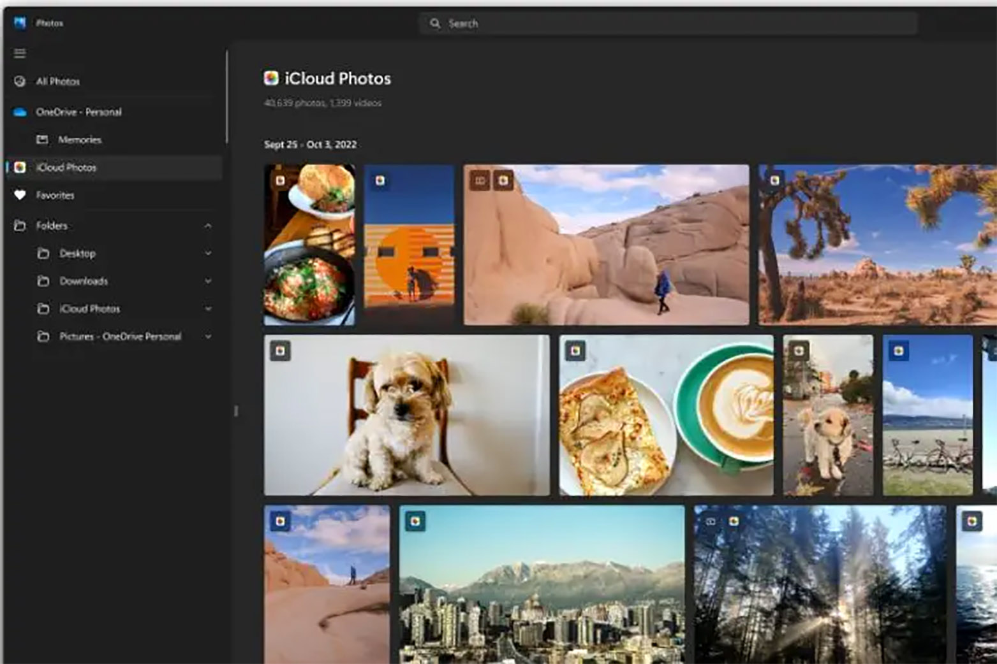The image size is (997, 664).
Task: Select All Photos in the sidebar
Action: 115,82
